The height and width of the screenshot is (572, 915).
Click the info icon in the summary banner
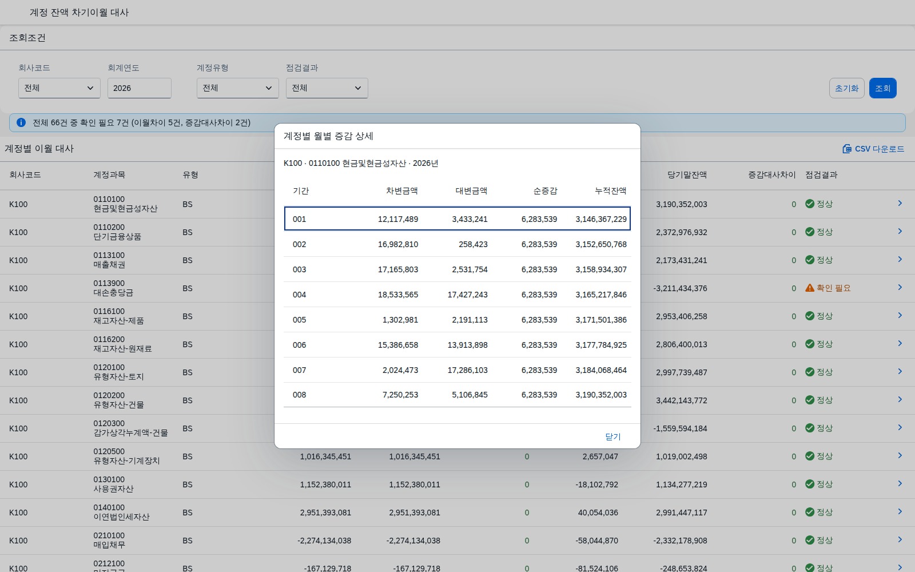(x=21, y=122)
